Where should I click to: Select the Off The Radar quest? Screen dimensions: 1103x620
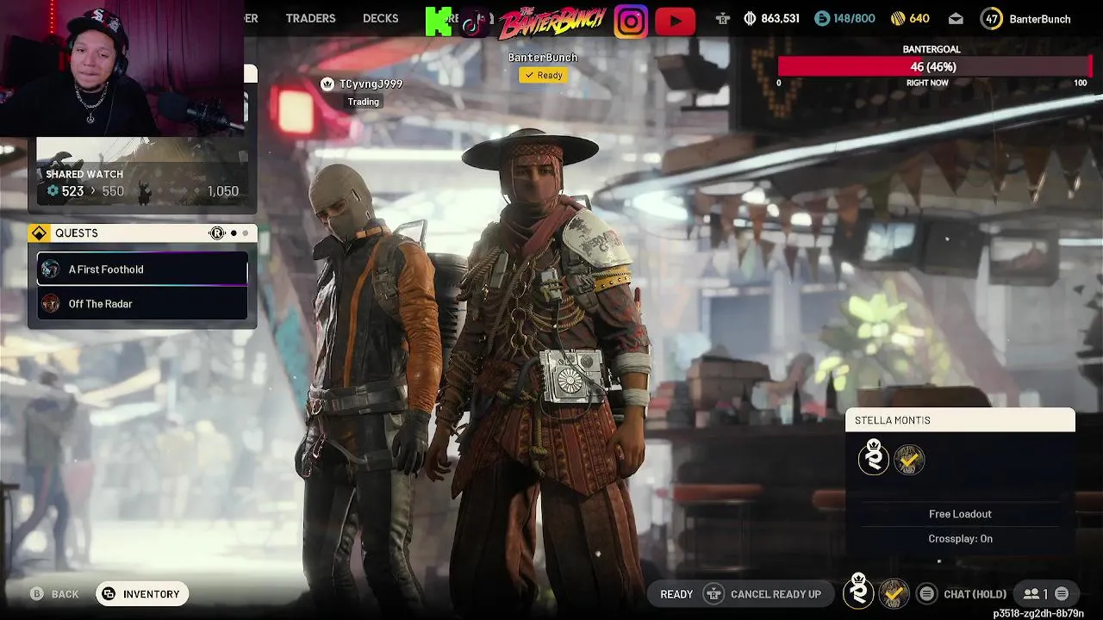[142, 304]
